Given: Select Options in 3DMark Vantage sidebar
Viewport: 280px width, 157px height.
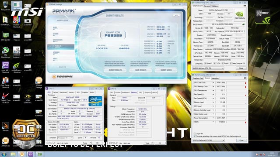Looking at the screenshot, I should click(x=56, y=34).
